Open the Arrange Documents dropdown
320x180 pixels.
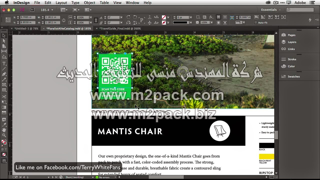click(88, 10)
